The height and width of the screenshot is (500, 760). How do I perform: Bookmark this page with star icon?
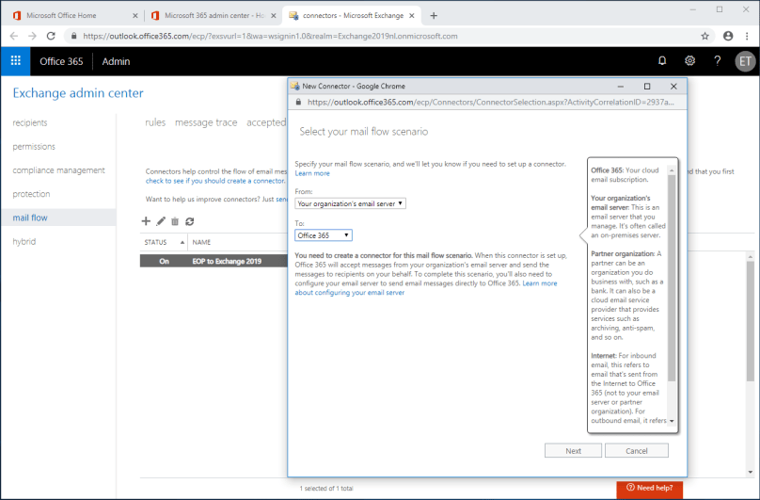point(705,36)
